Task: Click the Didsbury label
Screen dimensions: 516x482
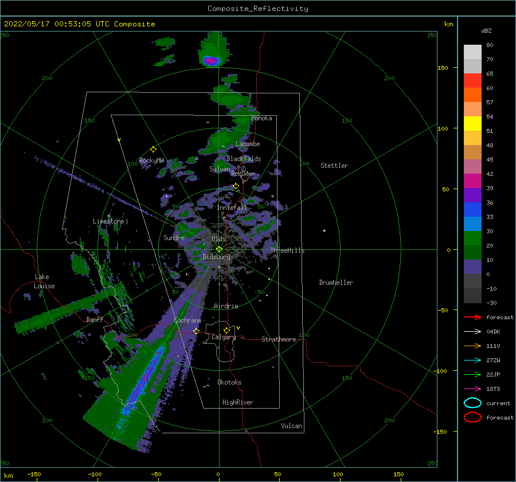Action: click(x=217, y=257)
